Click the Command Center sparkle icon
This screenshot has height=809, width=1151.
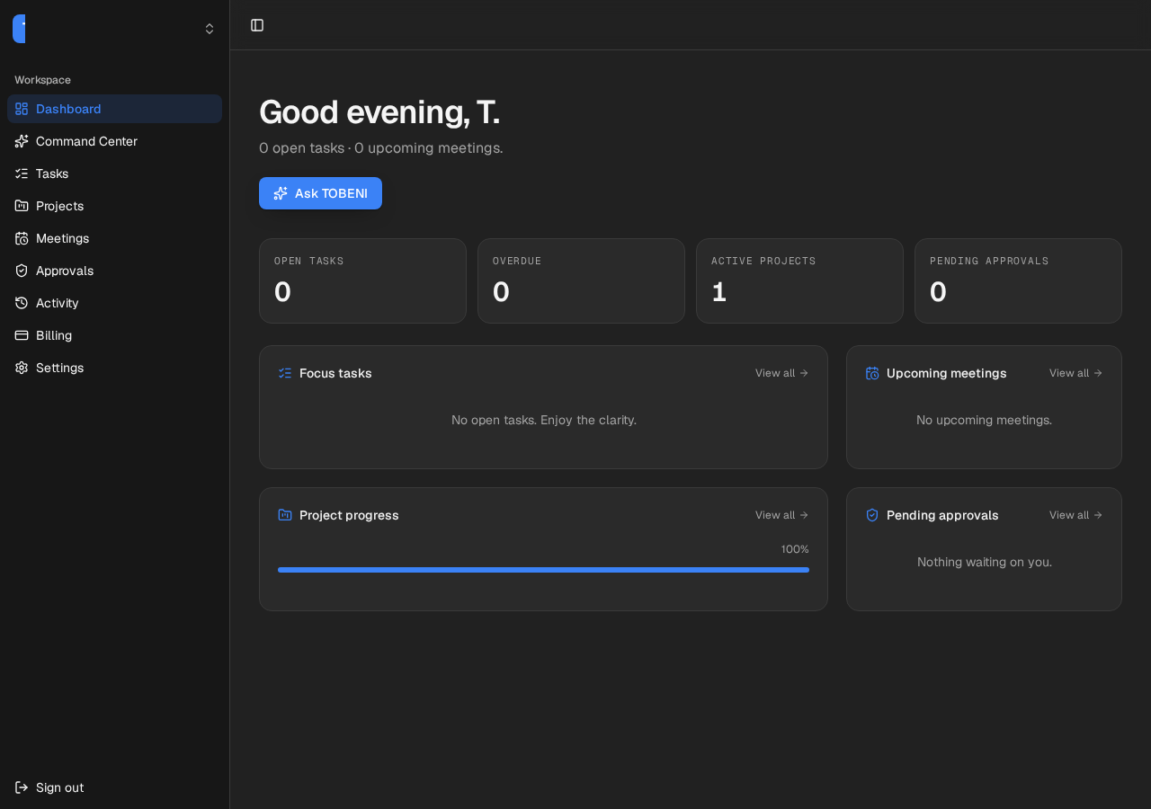22,141
